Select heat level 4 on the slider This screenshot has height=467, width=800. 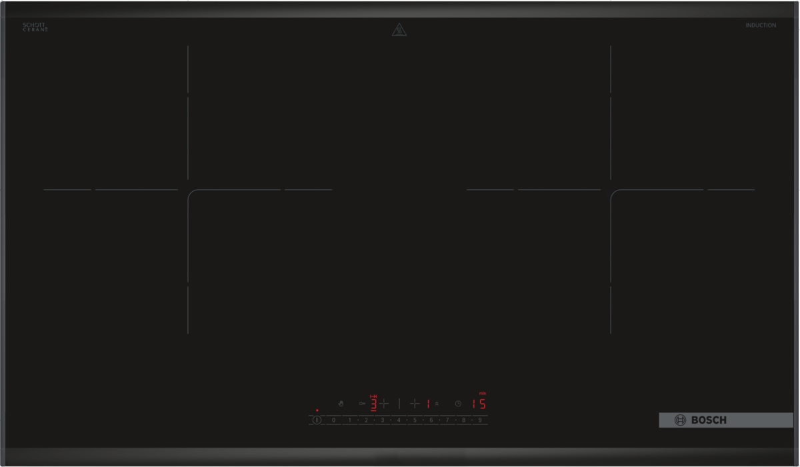click(x=399, y=420)
